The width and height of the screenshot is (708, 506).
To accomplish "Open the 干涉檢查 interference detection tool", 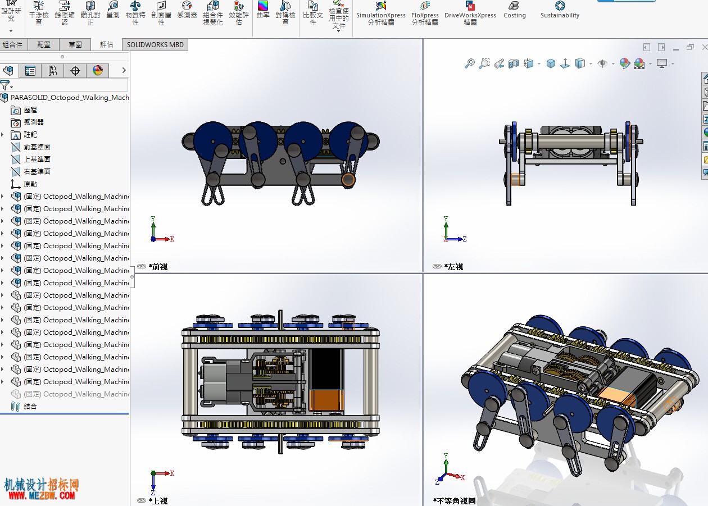I will tap(39, 13).
